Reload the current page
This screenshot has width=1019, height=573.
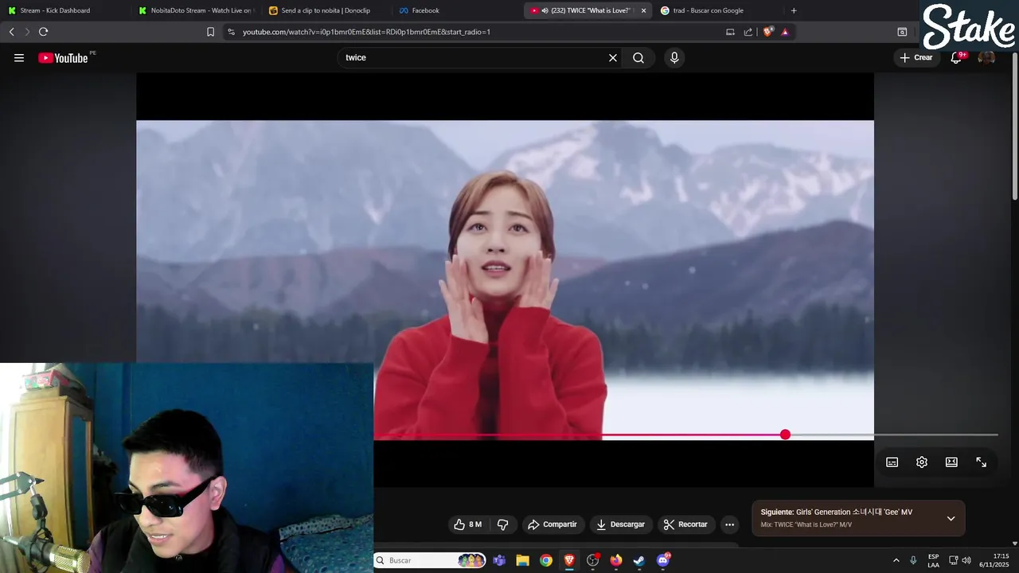click(x=44, y=32)
